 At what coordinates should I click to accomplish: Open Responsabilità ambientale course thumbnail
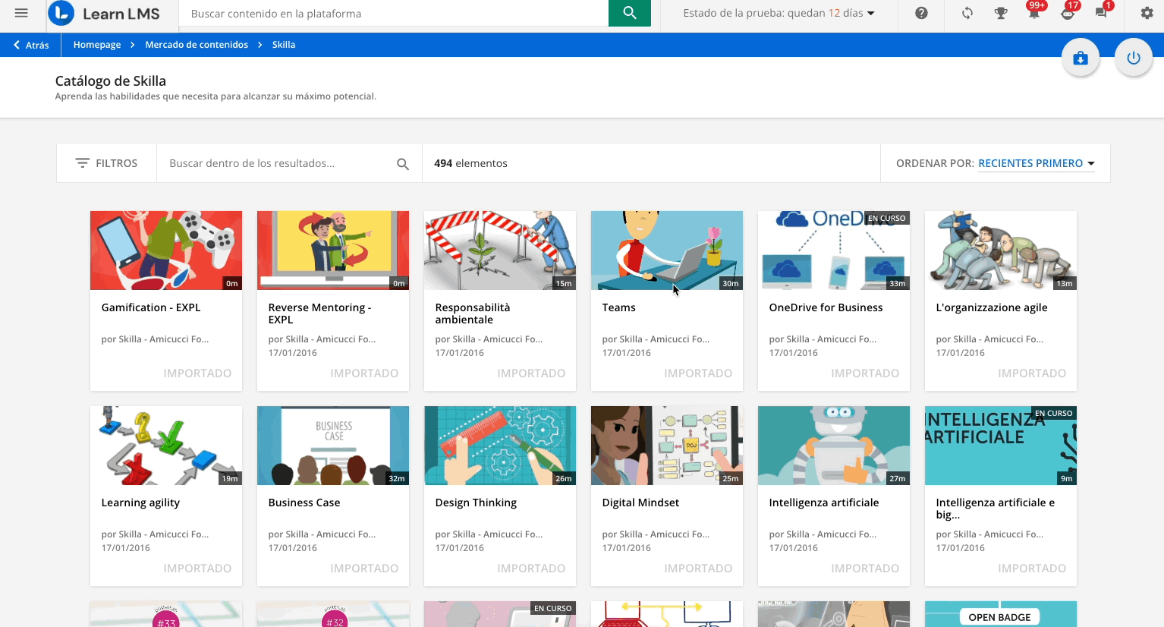click(x=500, y=250)
